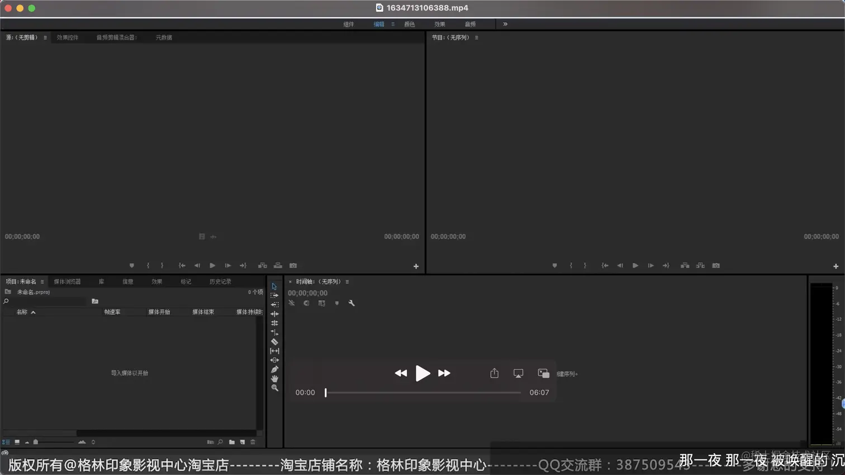The image size is (845, 475).
Task: Toggle Snap magnet in the timeline header
Action: [x=306, y=303]
